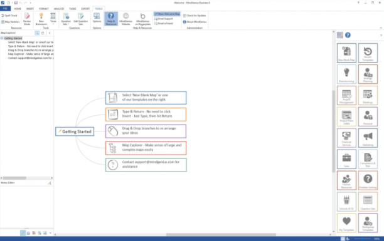Screen dimensions: 384x241
Task: Open the Human Resources tile
Action: pyautogui.click(x=346, y=180)
